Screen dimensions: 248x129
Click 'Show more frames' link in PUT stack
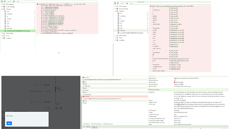159,71
